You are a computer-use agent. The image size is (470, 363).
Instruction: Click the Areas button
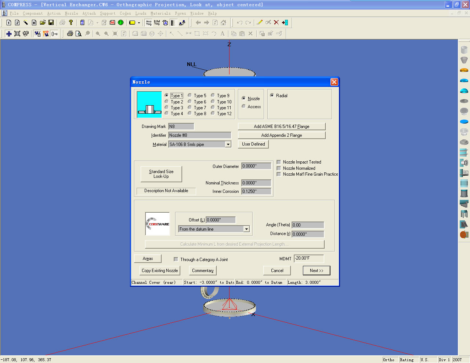coord(148,258)
